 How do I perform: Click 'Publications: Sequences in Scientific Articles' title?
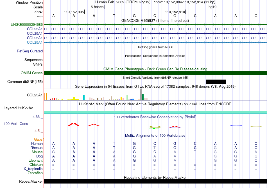point(155,56)
